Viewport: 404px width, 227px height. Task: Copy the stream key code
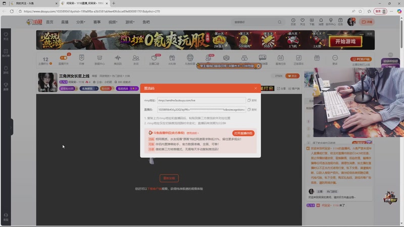tap(252, 109)
